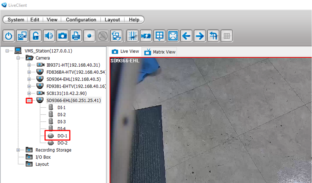312x183 pixels.
Task: Toggle digital output DO-1
Action: [x=62, y=136]
